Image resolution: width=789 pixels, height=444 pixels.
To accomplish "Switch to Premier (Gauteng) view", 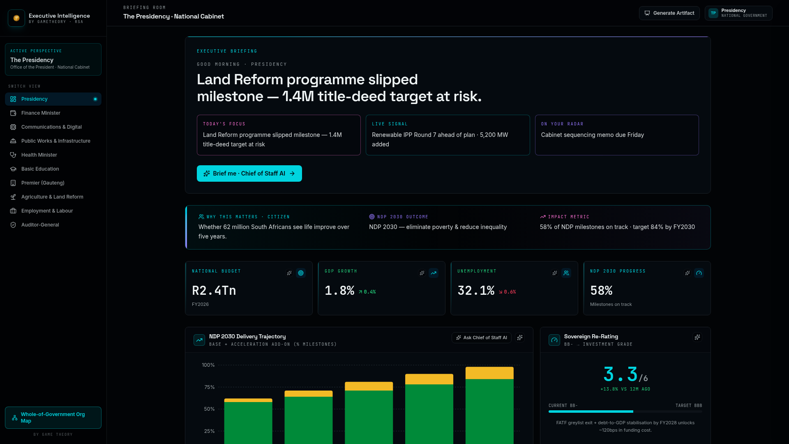I will pos(53,183).
